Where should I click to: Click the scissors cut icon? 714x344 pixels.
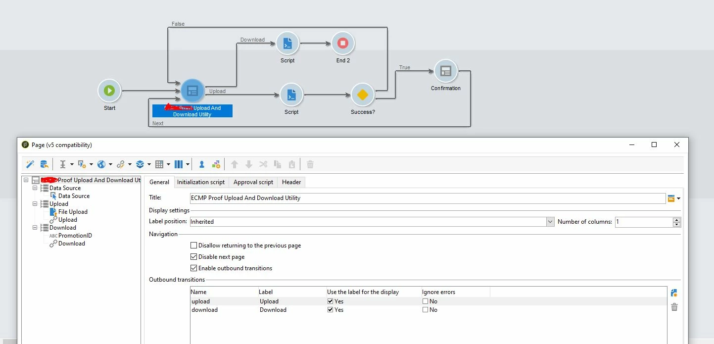(x=263, y=164)
